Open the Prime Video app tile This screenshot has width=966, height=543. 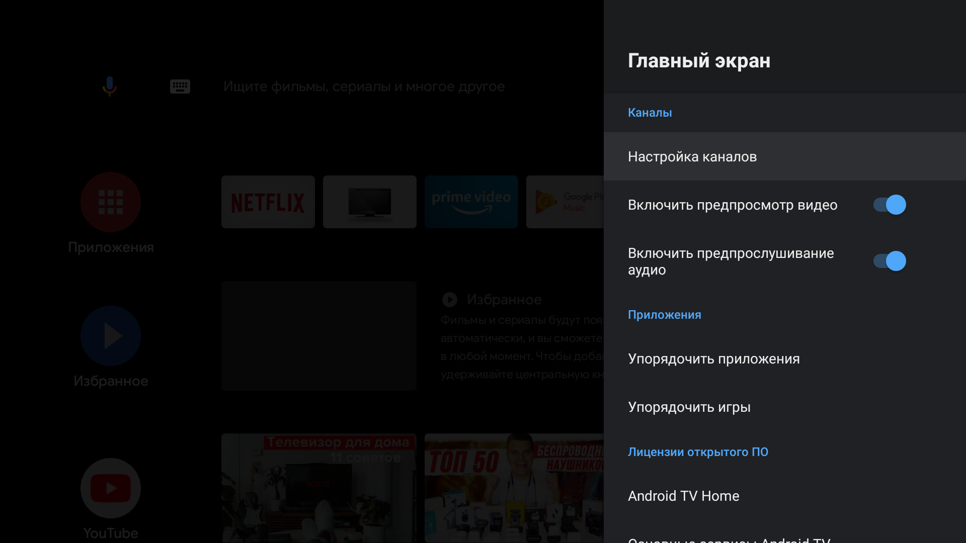point(471,202)
